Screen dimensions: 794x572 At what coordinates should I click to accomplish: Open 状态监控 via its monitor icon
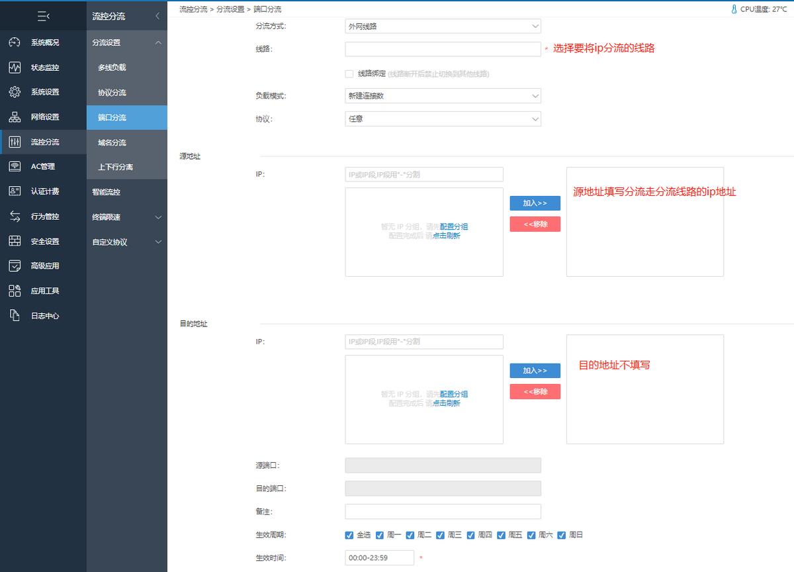coord(15,68)
